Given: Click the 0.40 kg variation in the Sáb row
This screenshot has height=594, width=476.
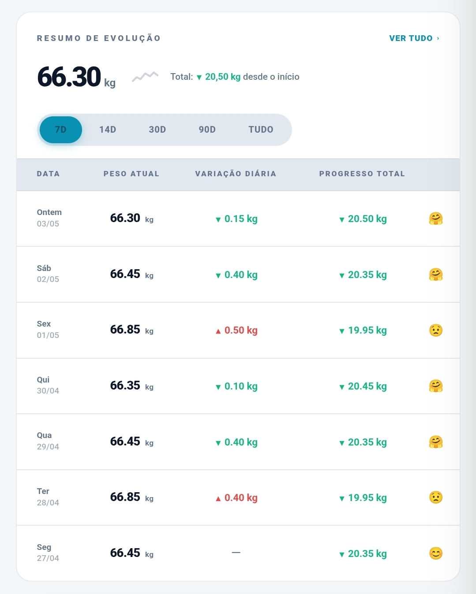Looking at the screenshot, I should 236,275.
